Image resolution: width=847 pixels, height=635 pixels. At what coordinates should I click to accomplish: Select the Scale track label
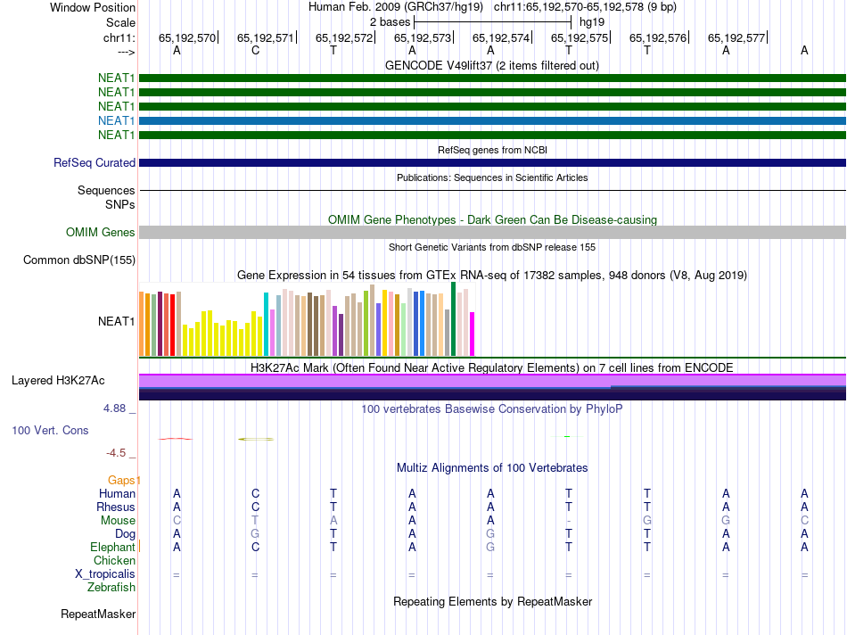pos(120,22)
